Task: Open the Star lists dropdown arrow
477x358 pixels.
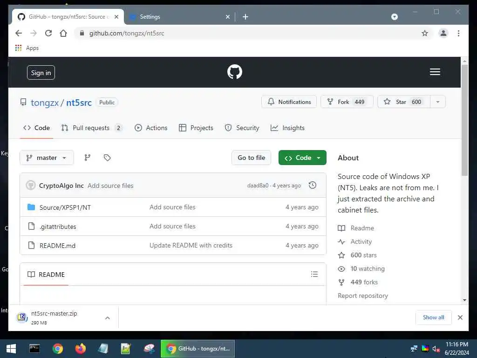Action: click(x=437, y=102)
